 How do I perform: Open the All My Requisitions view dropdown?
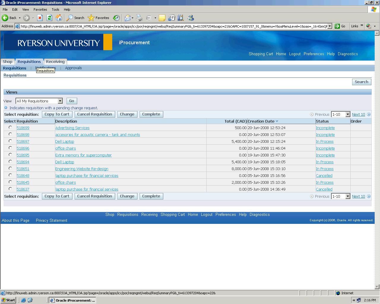pos(60,101)
